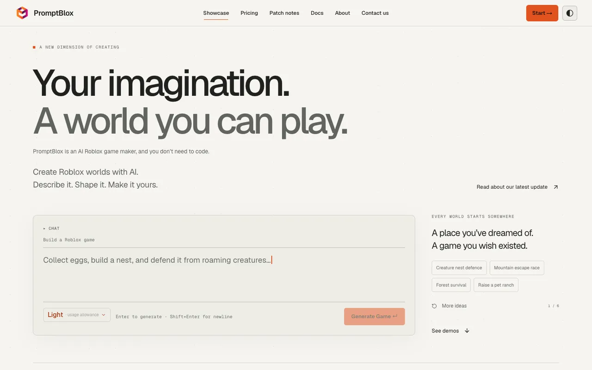Click 'Enter to generate' hint text
The width and height of the screenshot is (592, 370).
point(139,317)
